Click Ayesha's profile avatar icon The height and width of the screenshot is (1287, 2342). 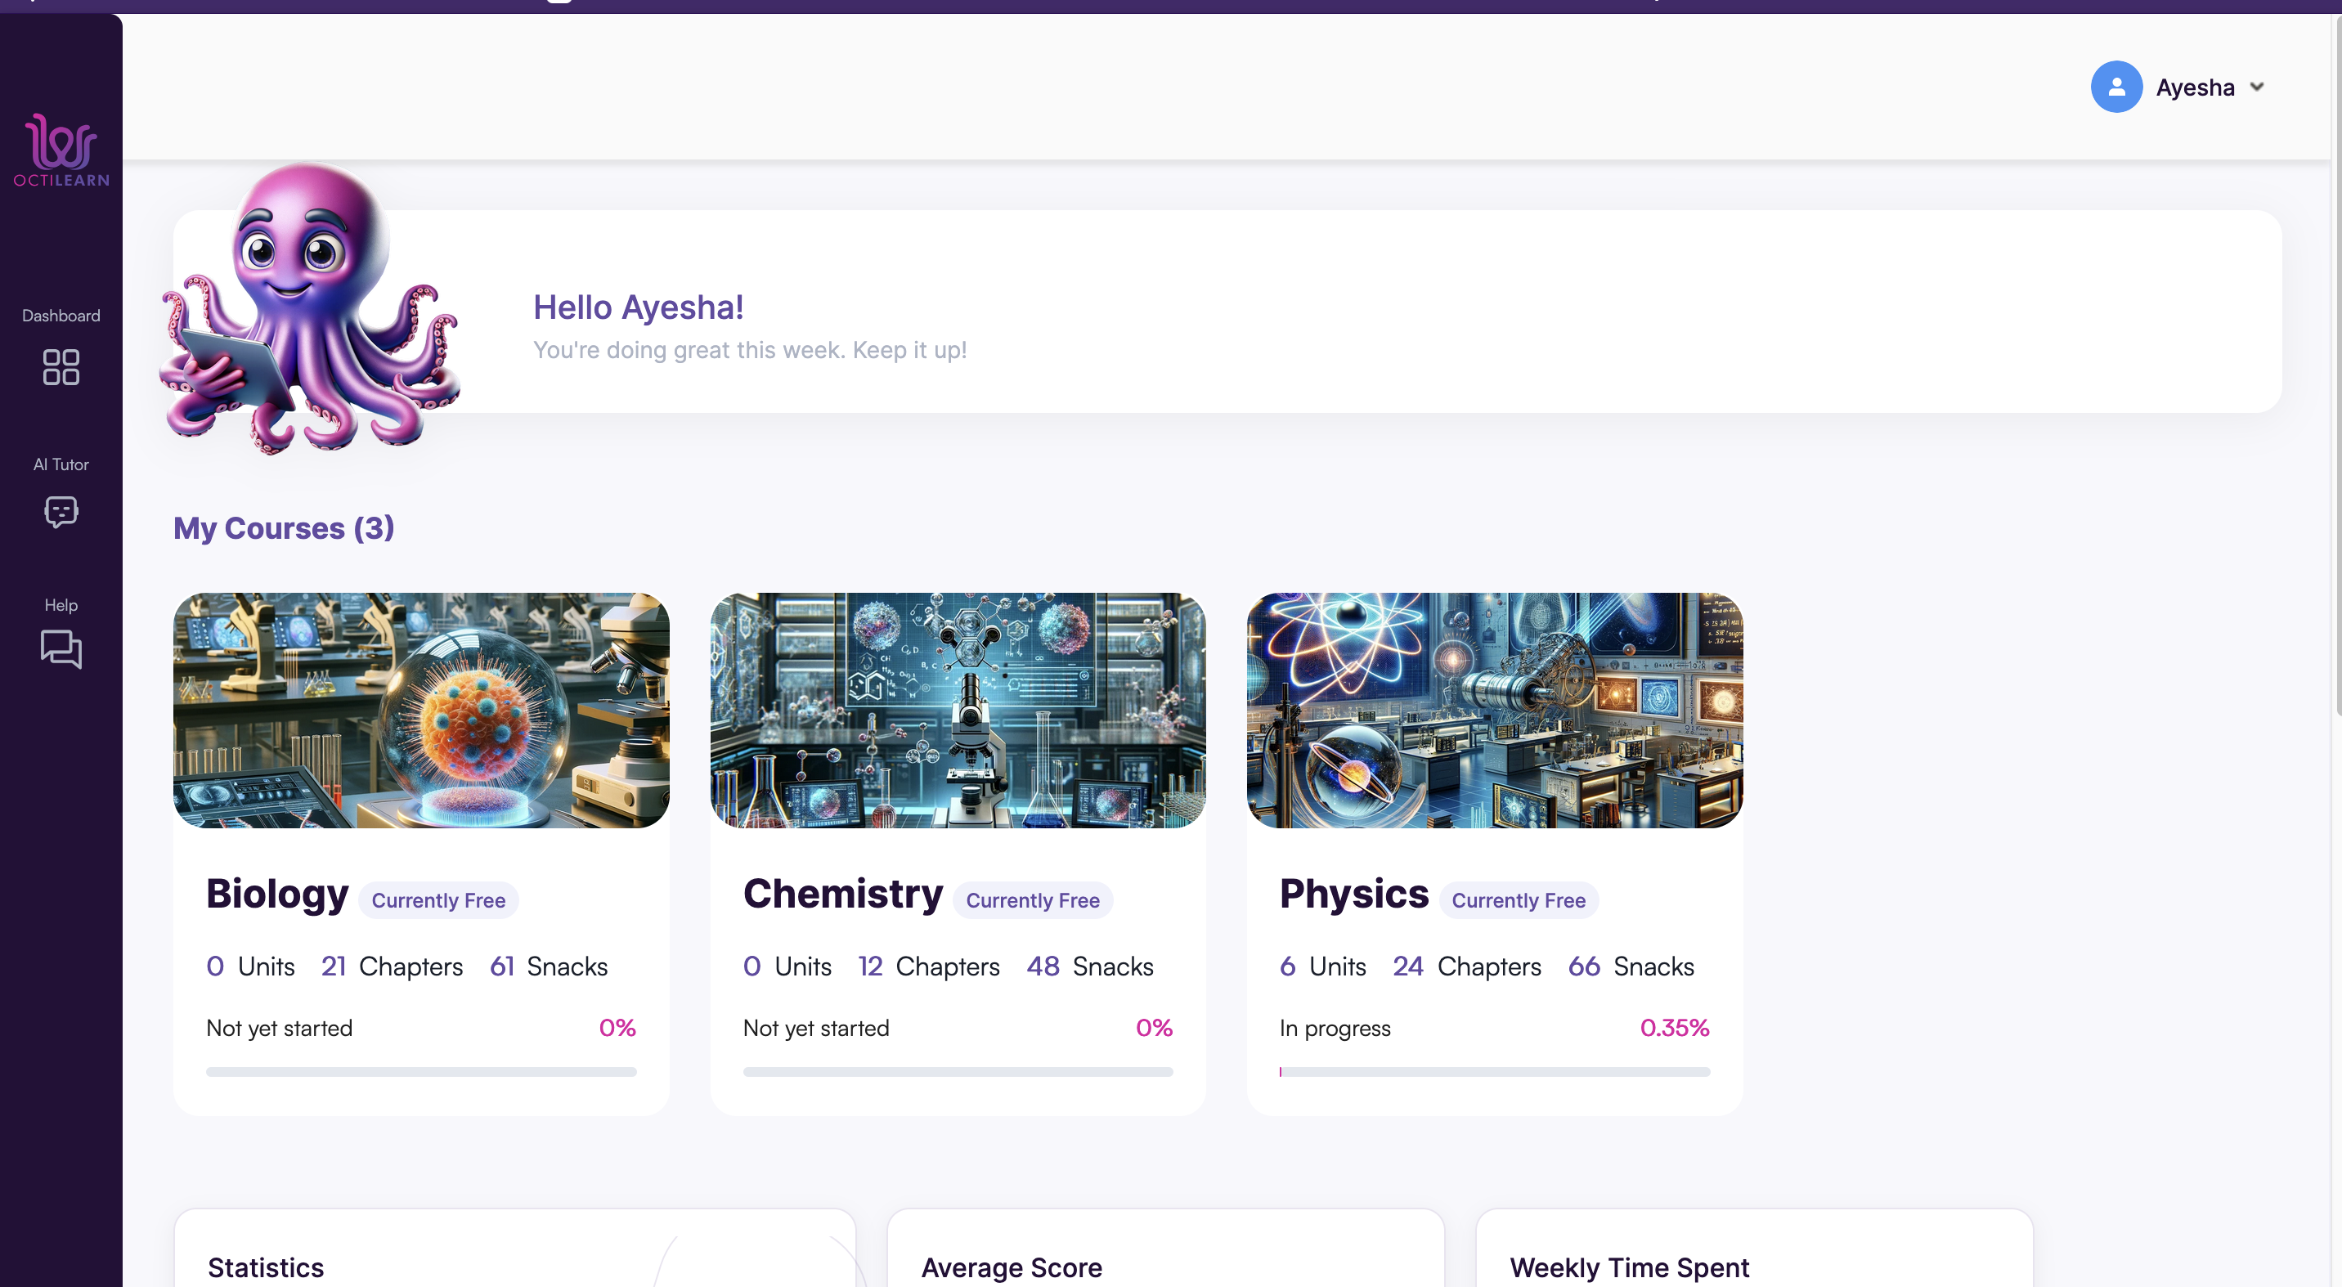coord(2115,87)
